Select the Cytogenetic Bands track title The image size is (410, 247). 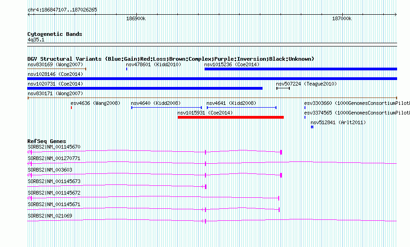point(55,34)
